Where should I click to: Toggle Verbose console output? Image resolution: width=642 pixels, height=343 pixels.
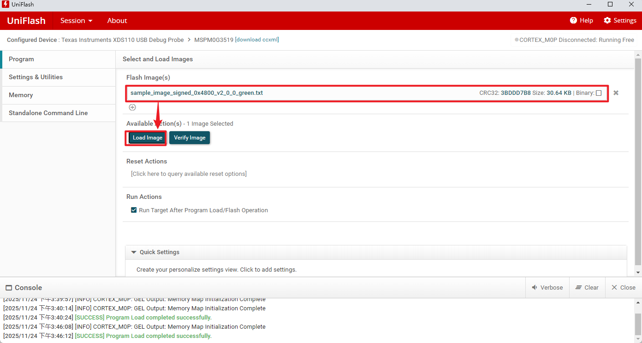click(547, 287)
